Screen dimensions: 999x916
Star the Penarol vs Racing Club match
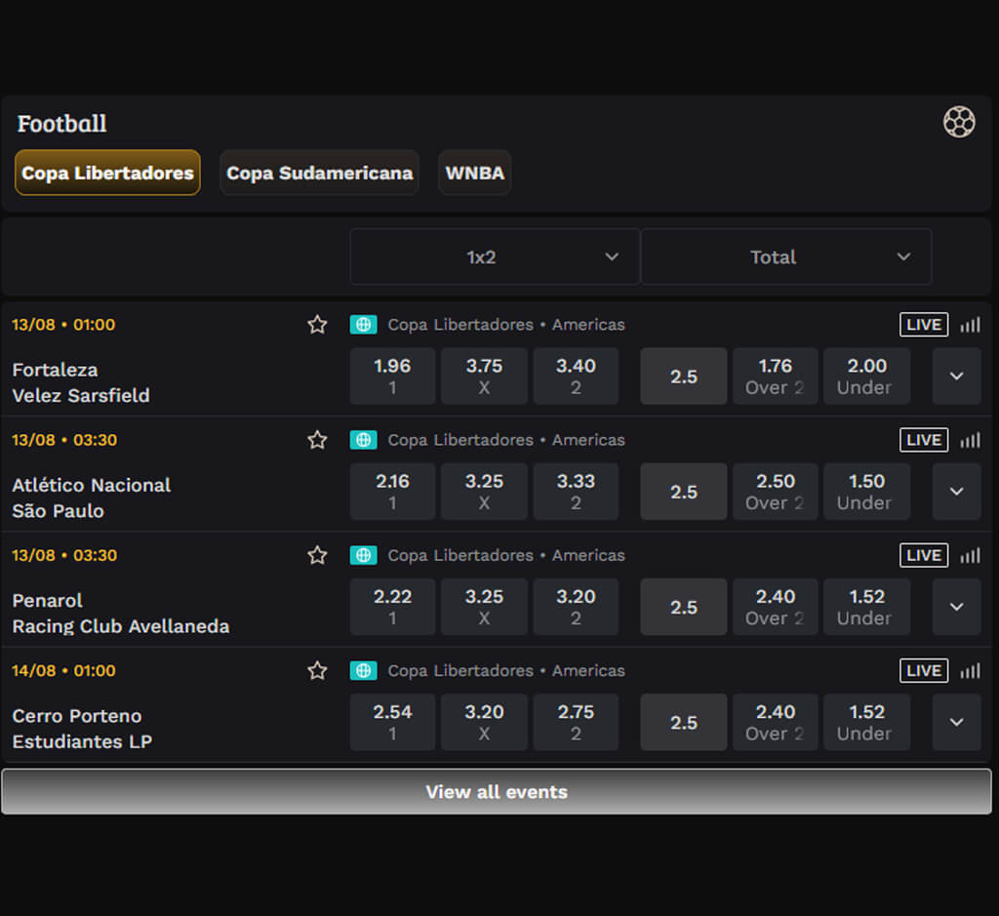pos(317,555)
